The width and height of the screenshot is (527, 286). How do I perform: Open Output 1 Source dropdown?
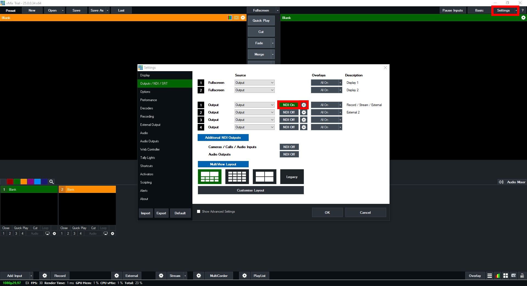(254, 105)
